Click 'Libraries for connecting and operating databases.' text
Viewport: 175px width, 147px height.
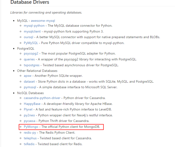coord(46,13)
